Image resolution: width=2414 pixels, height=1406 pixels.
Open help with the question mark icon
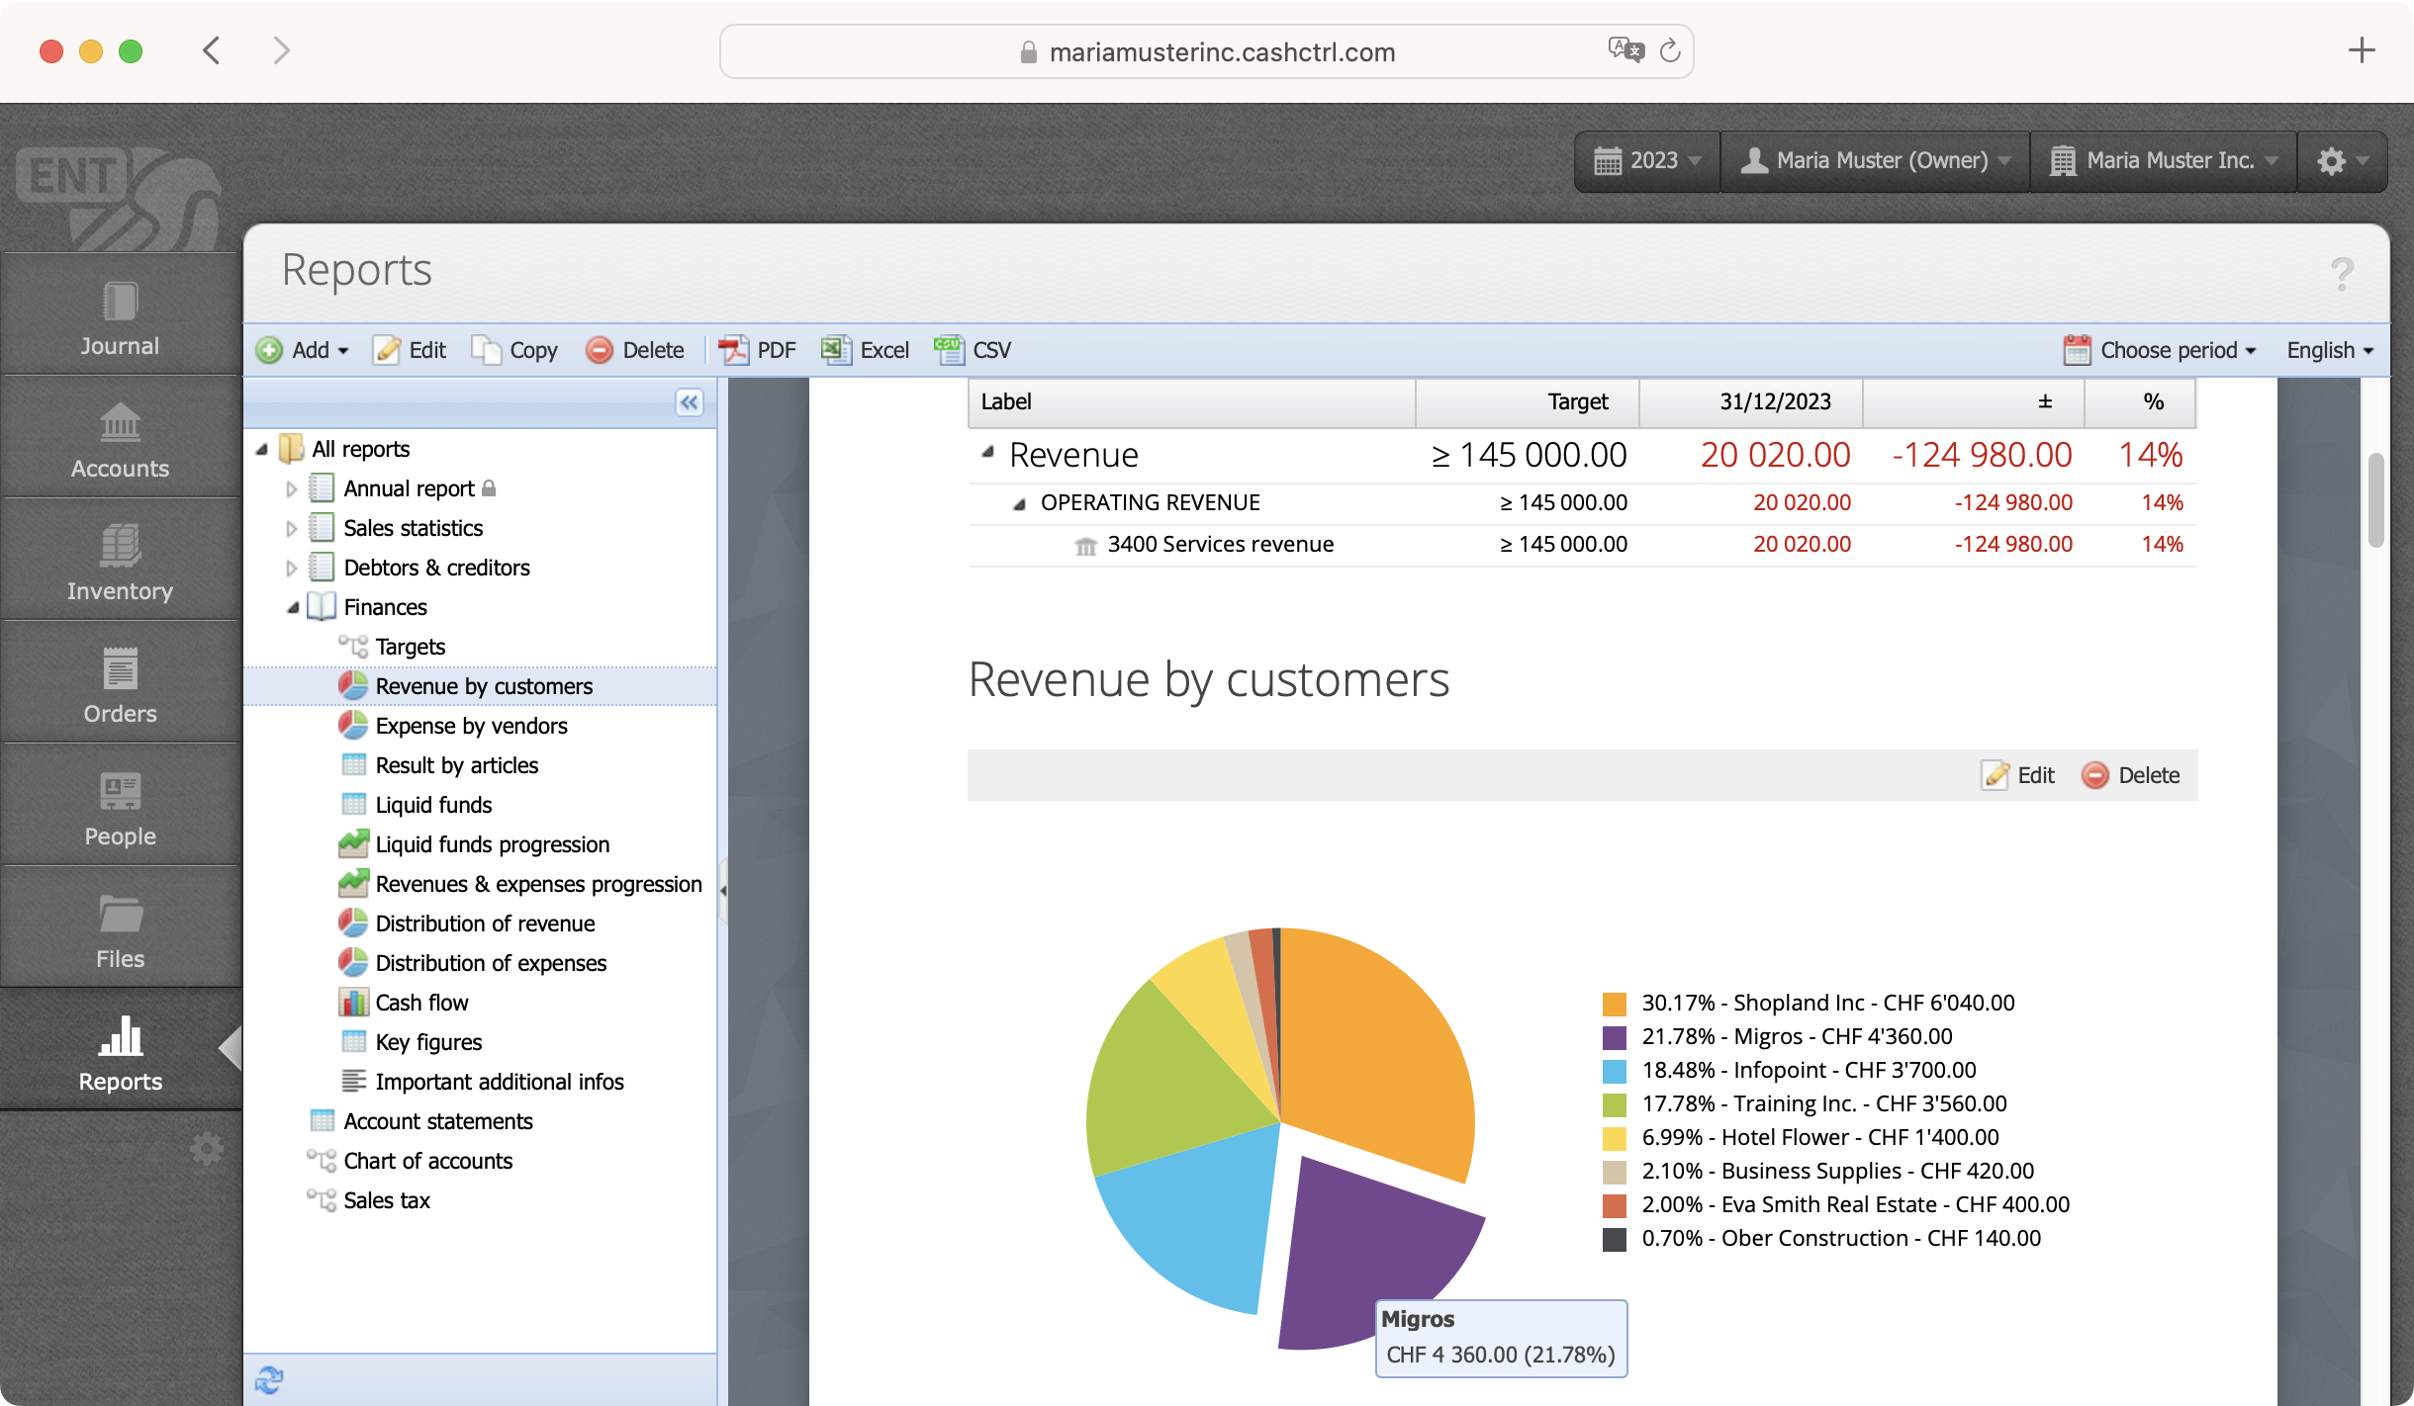[x=2341, y=274]
